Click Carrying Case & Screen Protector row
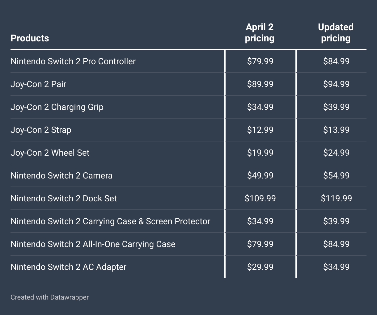 click(110, 221)
